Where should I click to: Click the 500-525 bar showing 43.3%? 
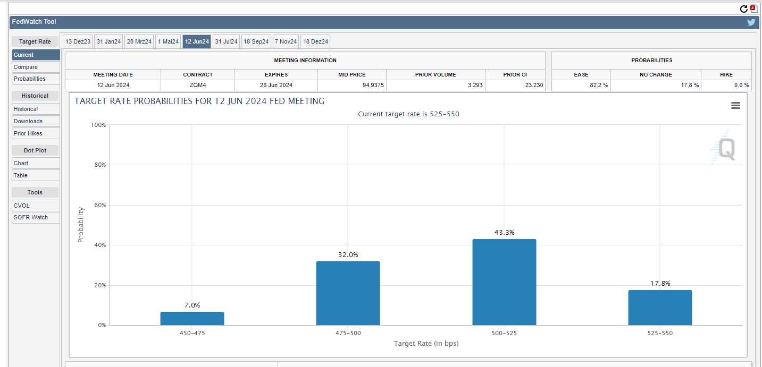504,282
